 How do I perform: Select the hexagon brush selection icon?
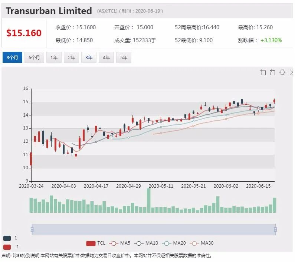[x=282, y=72]
